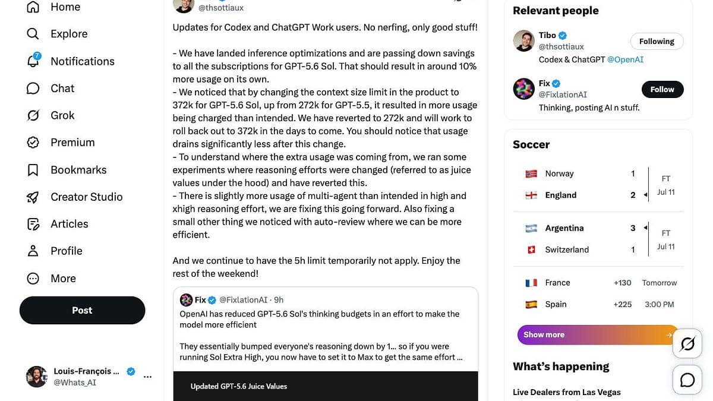This screenshot has height=401, width=713.
Task: Follow the Fix account
Action: pyautogui.click(x=662, y=90)
